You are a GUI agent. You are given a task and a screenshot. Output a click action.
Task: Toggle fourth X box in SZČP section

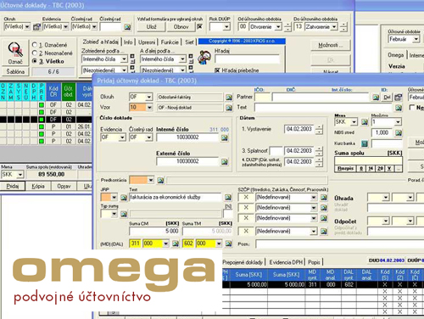(246, 232)
